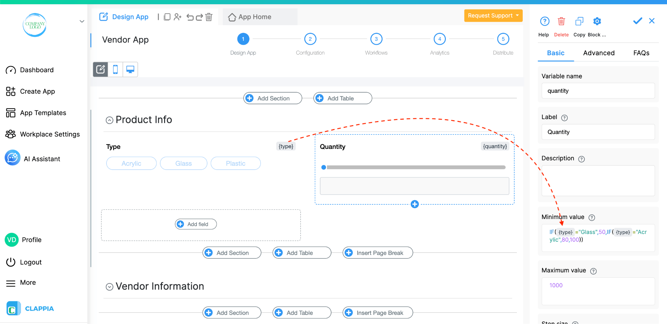Go to step 2 Configuration
This screenshot has width=667, height=324.
coord(310,39)
